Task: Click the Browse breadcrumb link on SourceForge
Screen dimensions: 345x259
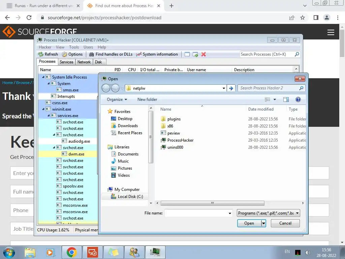Action: (x=23, y=83)
